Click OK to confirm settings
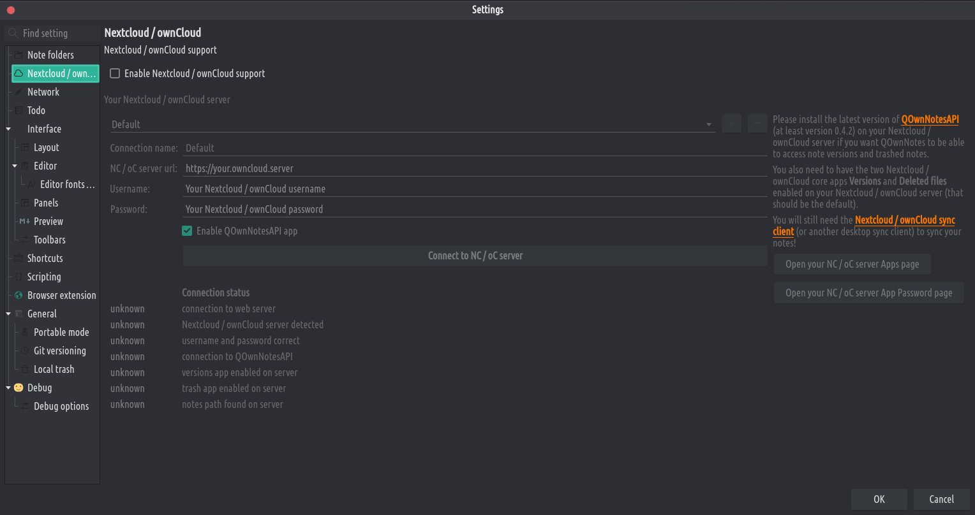Image resolution: width=975 pixels, height=515 pixels. pyautogui.click(x=879, y=499)
